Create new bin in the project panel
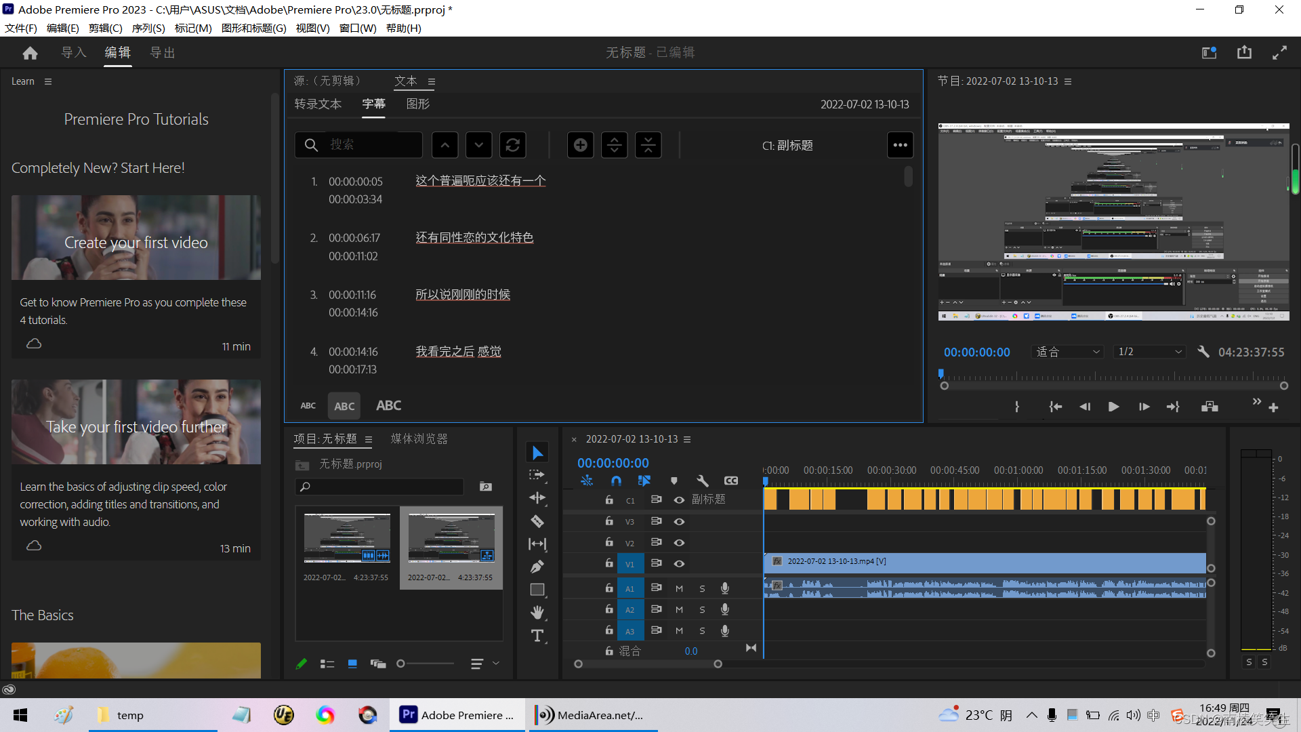 coord(486,487)
